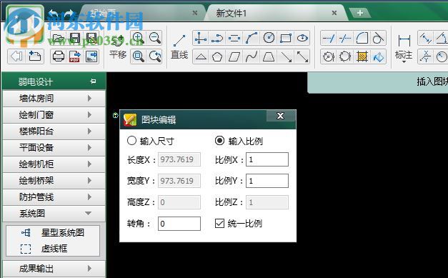This screenshot has height=278, width=448.
Task: Click the extend line tool icon
Action: coord(329,38)
